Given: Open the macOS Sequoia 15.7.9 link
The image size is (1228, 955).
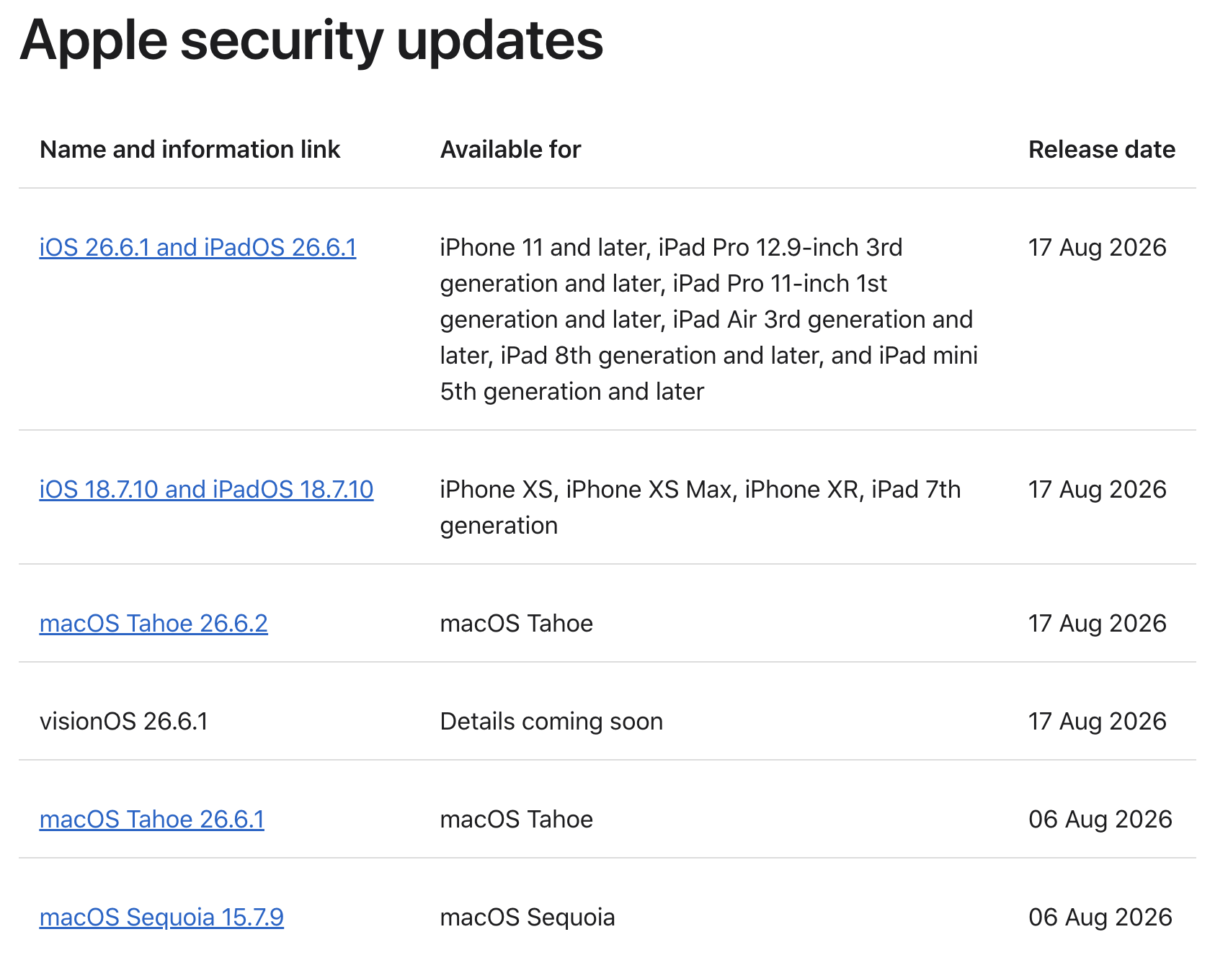Looking at the screenshot, I should point(161,917).
